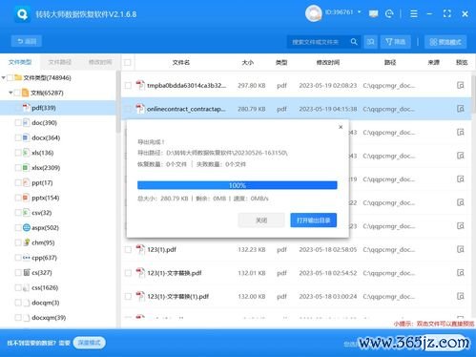The width and height of the screenshot is (476, 357).
Task: Open the hamburger menu in title bar
Action: (x=414, y=13)
